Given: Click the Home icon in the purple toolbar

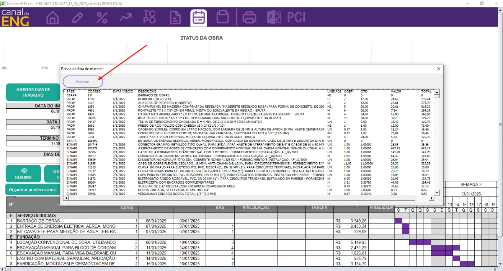Looking at the screenshot, I should [53, 17].
